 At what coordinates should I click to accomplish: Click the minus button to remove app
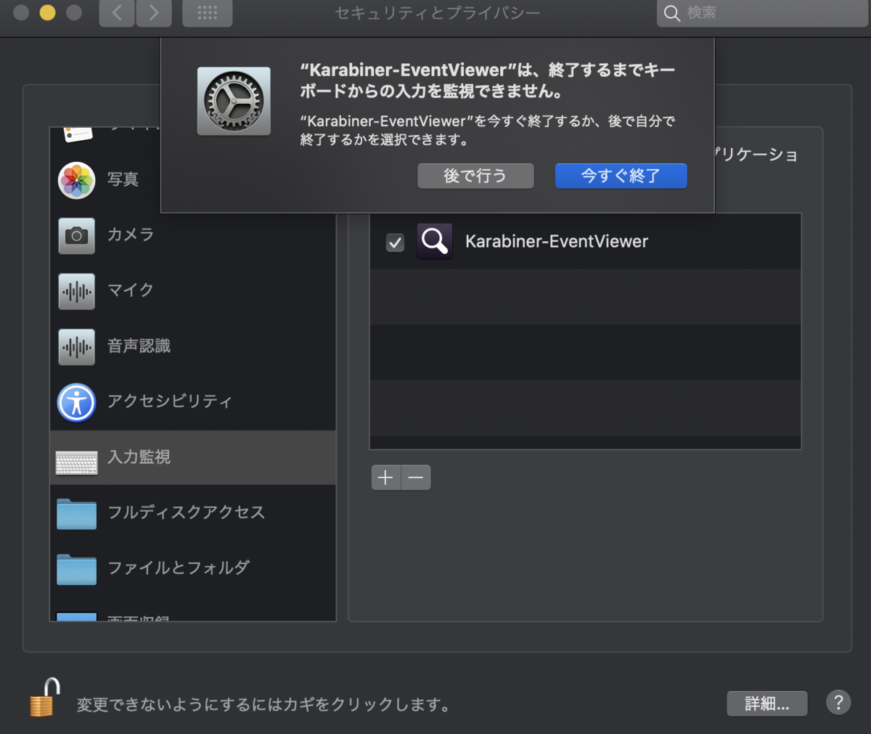coord(416,478)
